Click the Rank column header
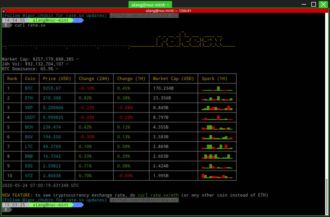 click(x=12, y=78)
